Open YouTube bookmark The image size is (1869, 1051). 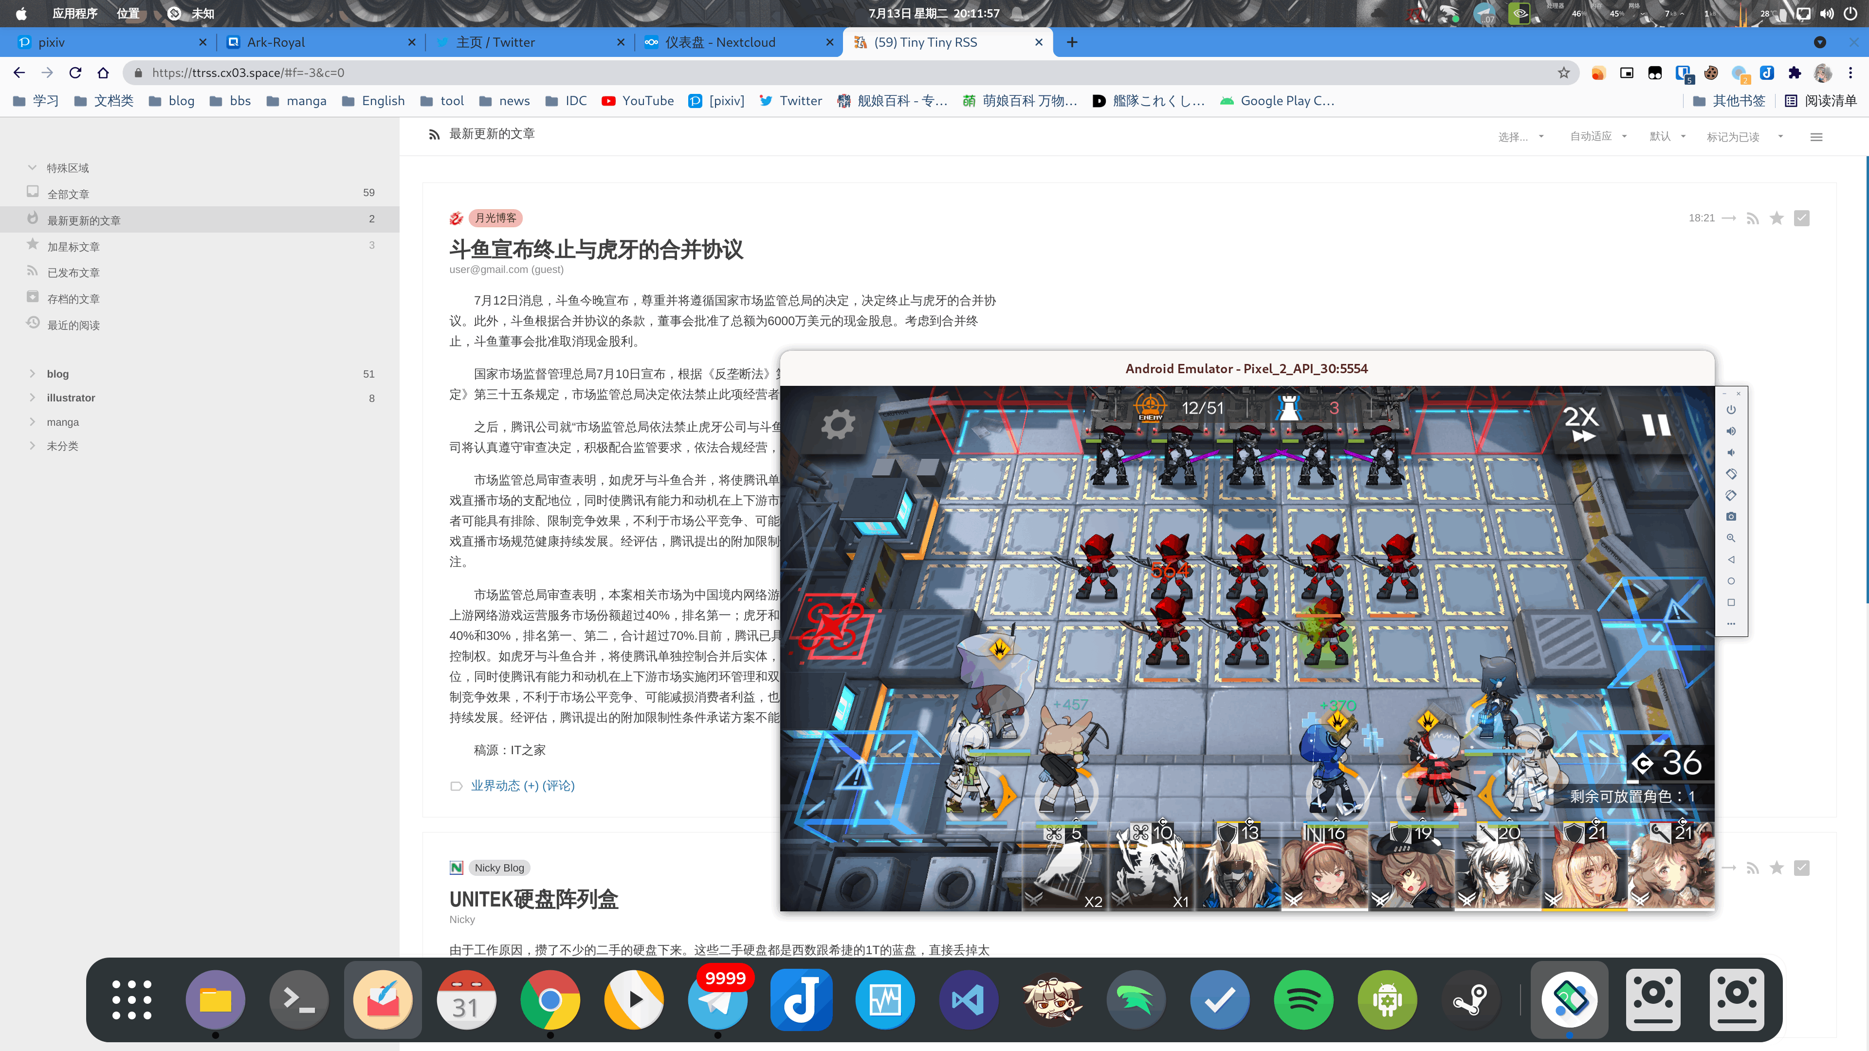click(638, 101)
